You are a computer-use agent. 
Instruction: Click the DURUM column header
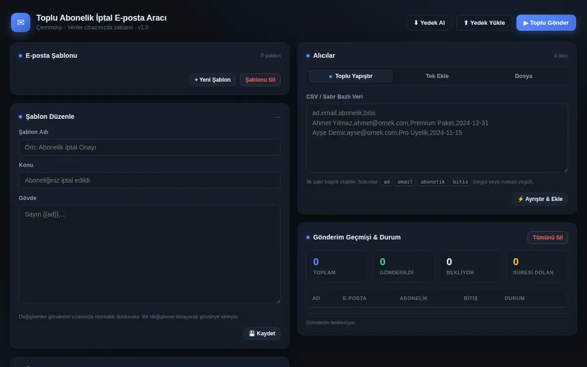pyautogui.click(x=515, y=298)
